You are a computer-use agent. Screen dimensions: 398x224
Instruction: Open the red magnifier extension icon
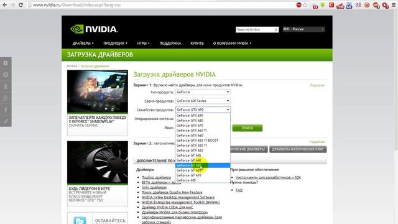(x=386, y=6)
